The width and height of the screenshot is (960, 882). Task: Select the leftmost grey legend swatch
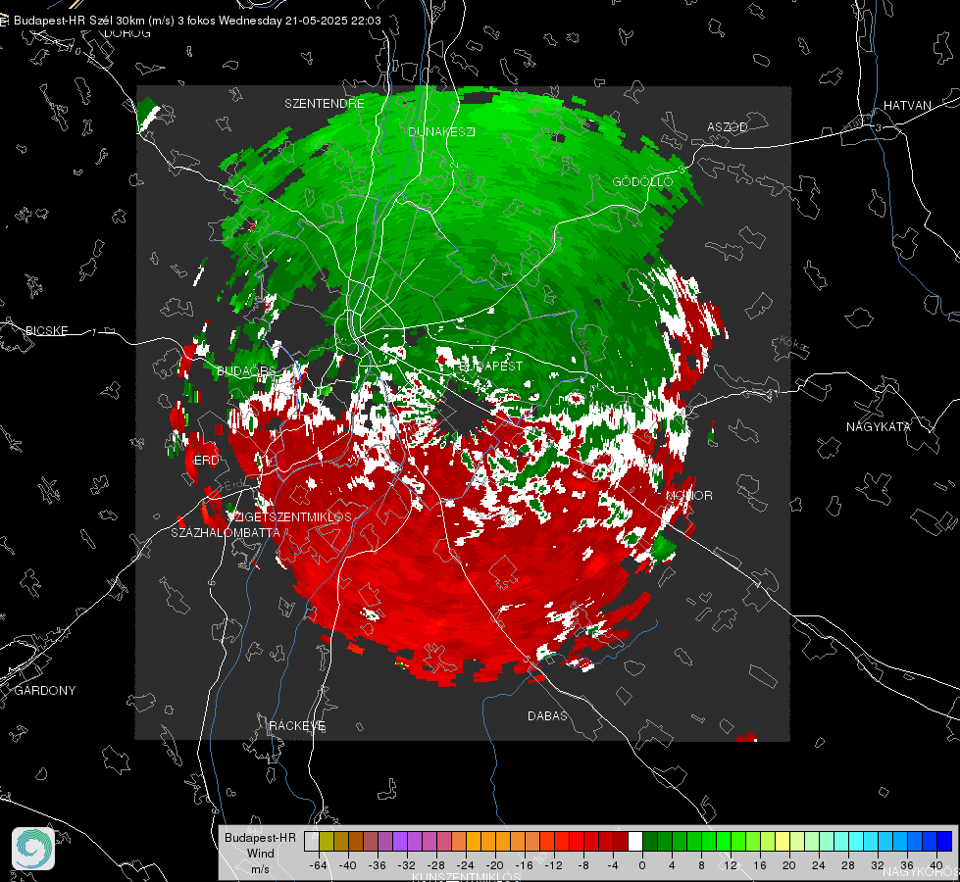pyautogui.click(x=312, y=841)
